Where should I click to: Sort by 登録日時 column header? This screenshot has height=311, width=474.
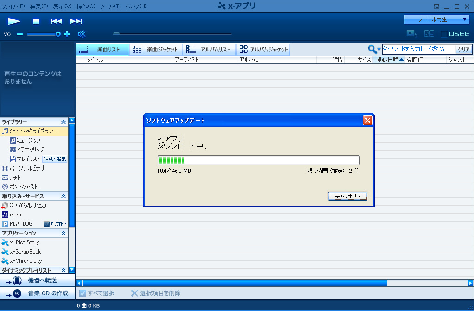click(389, 60)
